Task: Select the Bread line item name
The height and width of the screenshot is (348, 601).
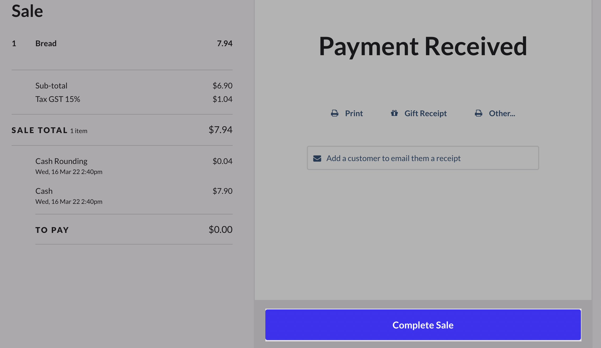Action: click(46, 43)
